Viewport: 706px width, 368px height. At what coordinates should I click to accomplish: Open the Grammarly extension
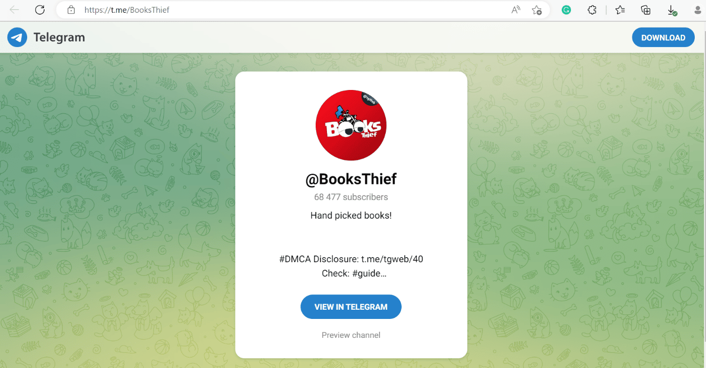[566, 10]
